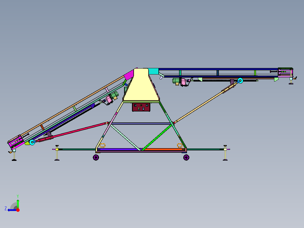Pick the green motor on inclined conveyor
The image size is (304, 228).
pyautogui.click(x=114, y=95)
